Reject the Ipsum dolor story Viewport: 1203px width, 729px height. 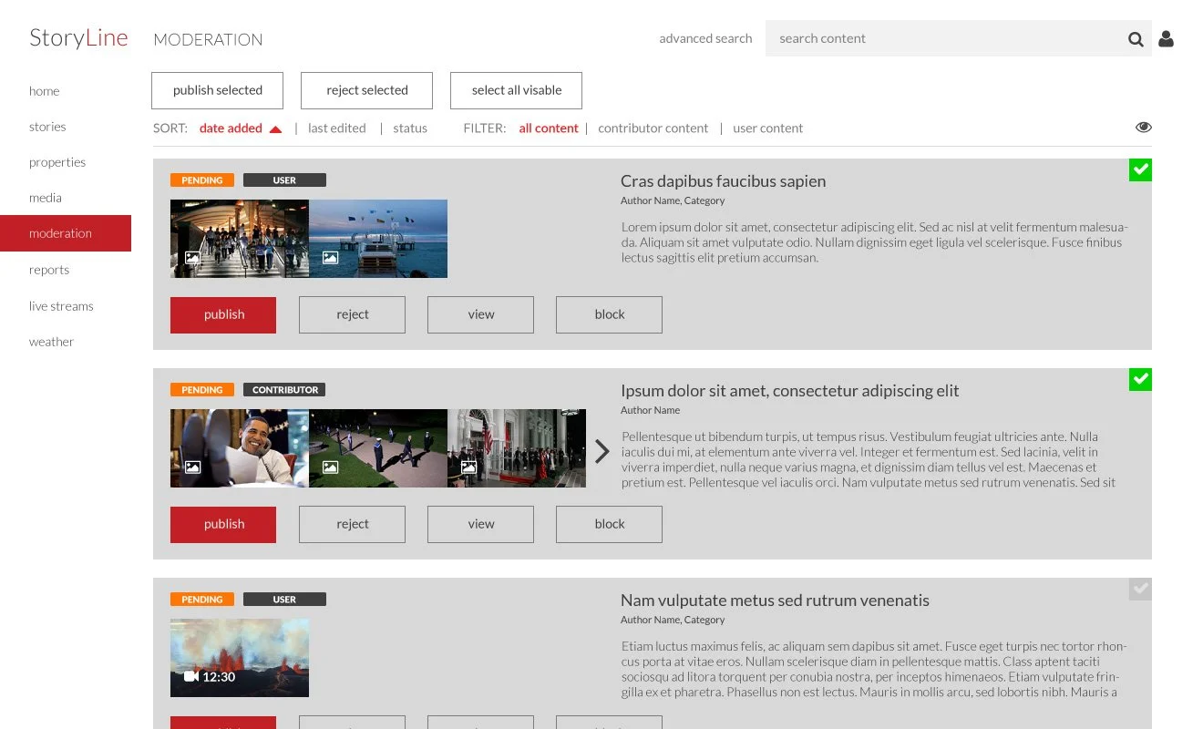[x=352, y=524]
